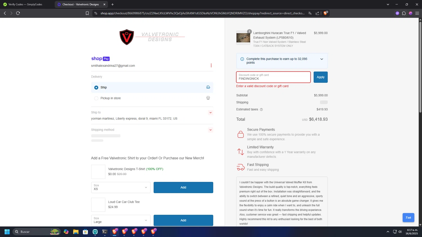Viewport: 422px width, 237px height.
Task: Open Microsoft Store from the taskbar
Action: coord(86,232)
